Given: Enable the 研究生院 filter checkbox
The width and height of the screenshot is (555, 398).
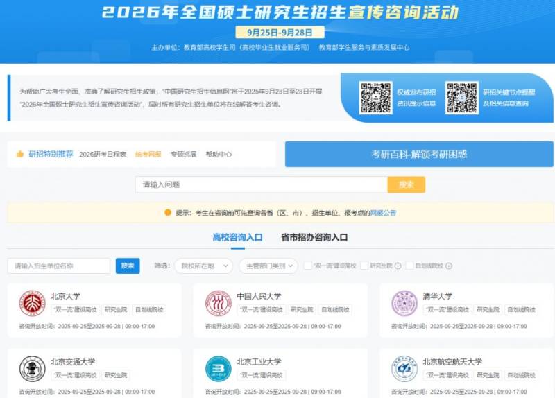Looking at the screenshot, I should (x=364, y=266).
